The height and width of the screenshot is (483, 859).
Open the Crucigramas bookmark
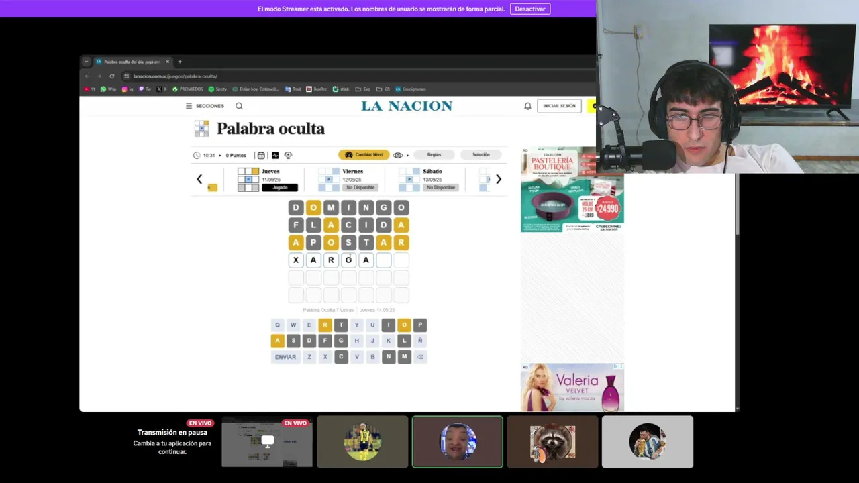[411, 89]
